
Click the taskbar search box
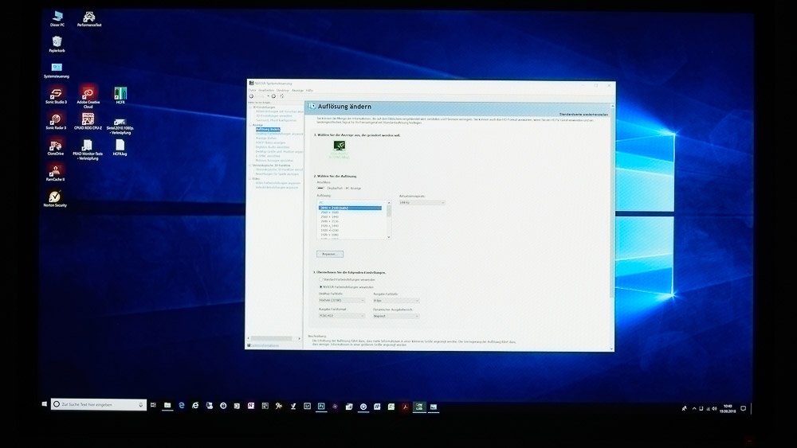(x=99, y=404)
